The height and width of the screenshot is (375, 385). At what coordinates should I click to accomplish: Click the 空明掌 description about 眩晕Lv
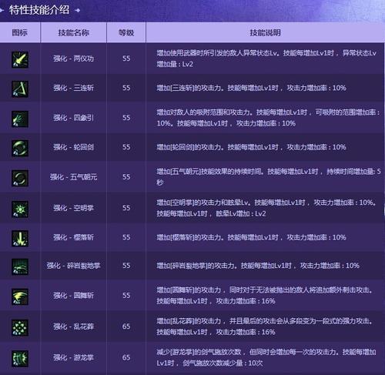point(266,208)
